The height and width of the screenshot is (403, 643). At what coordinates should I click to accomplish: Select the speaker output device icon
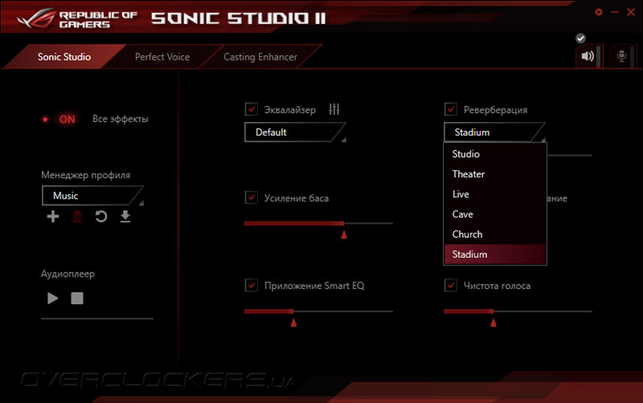pyautogui.click(x=588, y=55)
